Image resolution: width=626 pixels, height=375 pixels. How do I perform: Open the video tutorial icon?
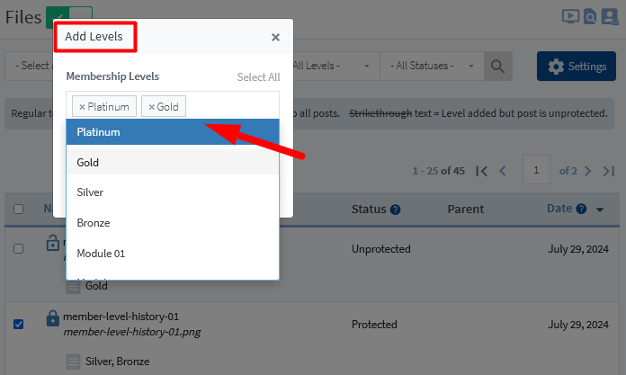coord(570,17)
